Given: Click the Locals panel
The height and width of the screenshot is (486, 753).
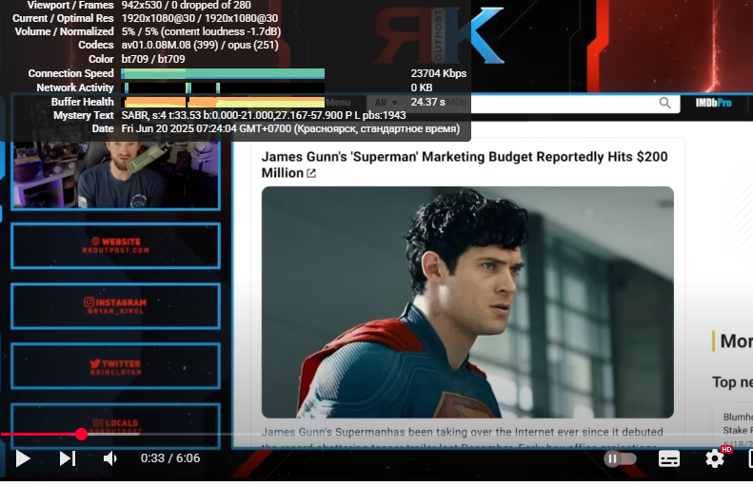Looking at the screenshot, I should (x=116, y=426).
